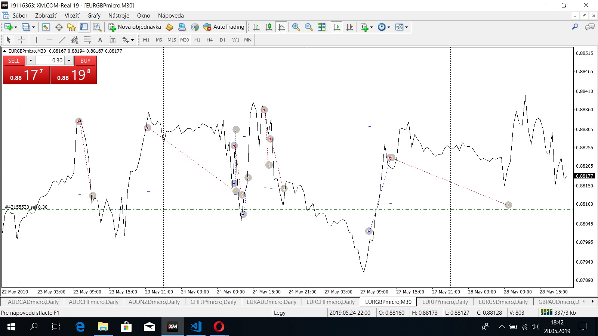Open the Nápoveda menu

(171, 16)
